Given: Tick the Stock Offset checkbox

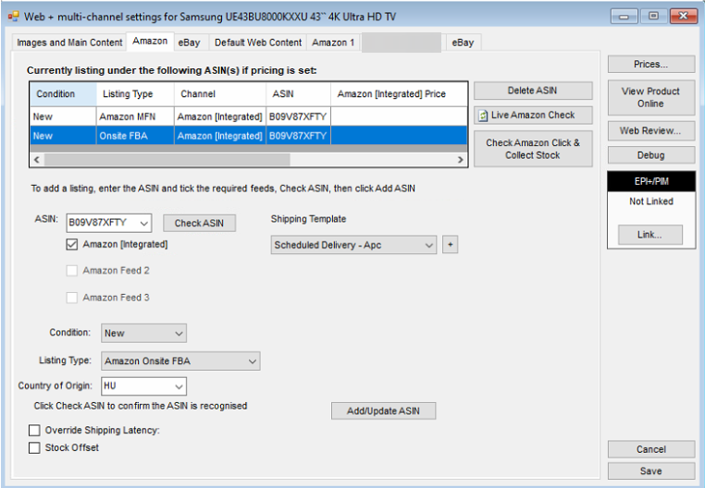Looking at the screenshot, I should (x=34, y=448).
